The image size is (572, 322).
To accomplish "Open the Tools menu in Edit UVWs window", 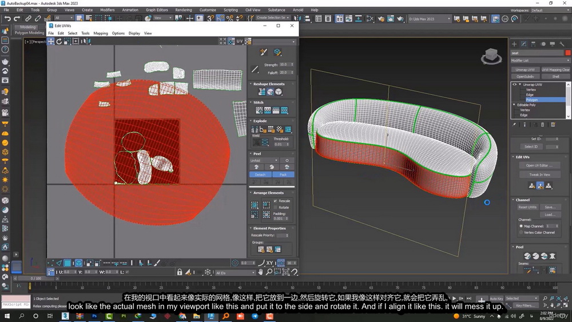I will [x=85, y=33].
